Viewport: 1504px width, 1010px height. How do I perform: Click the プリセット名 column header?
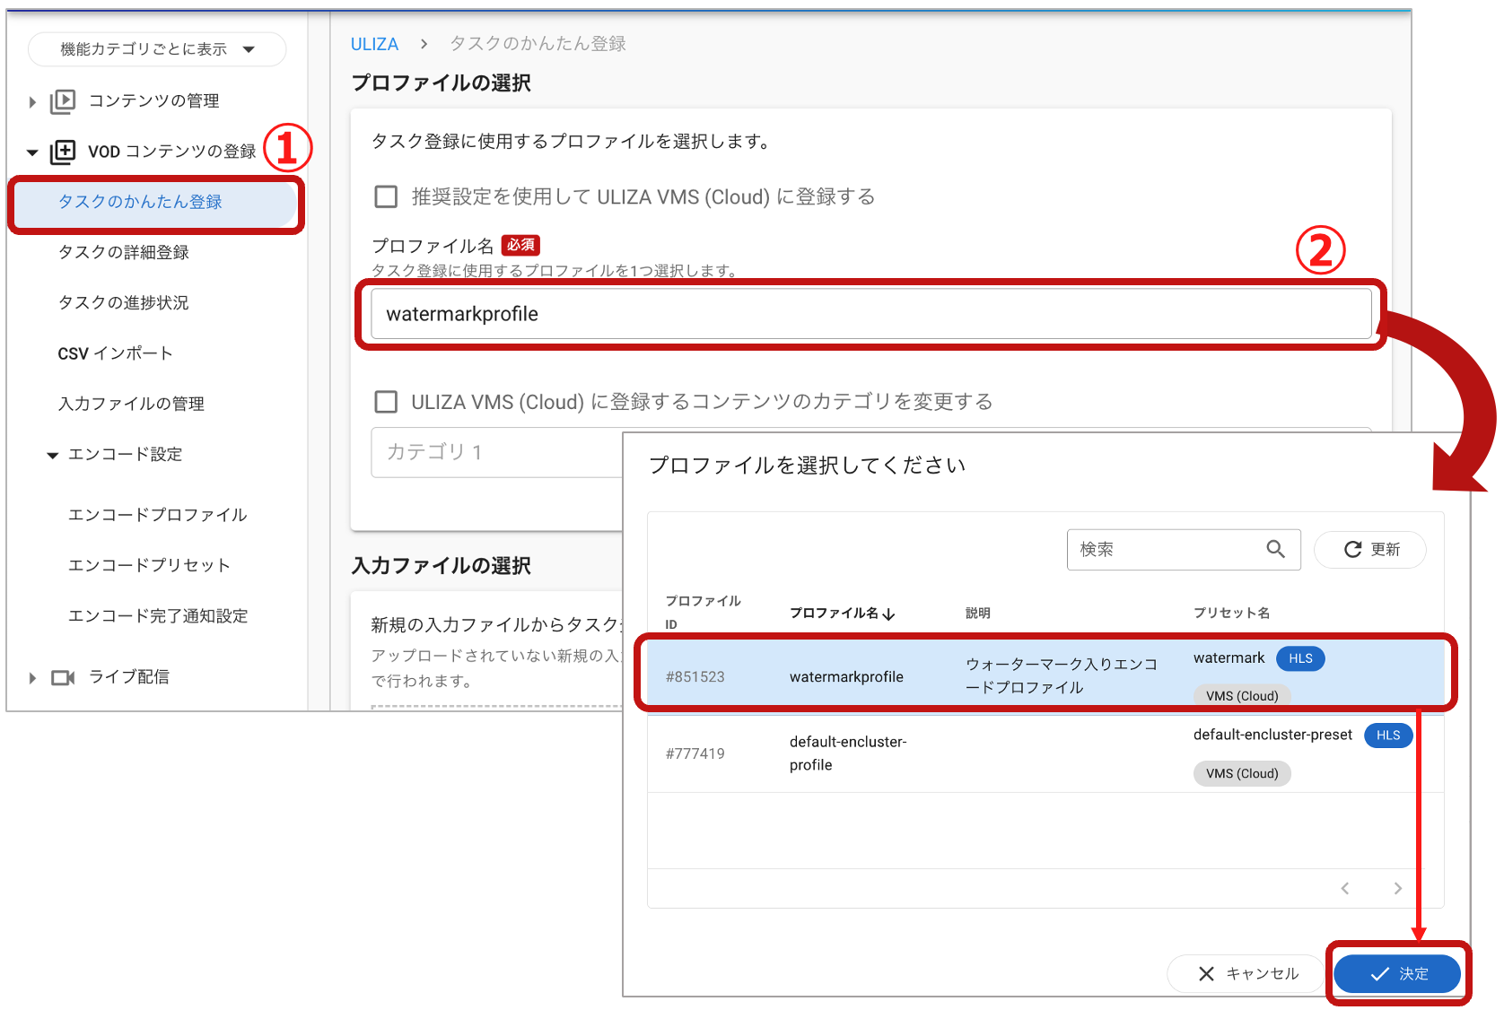point(1231,614)
